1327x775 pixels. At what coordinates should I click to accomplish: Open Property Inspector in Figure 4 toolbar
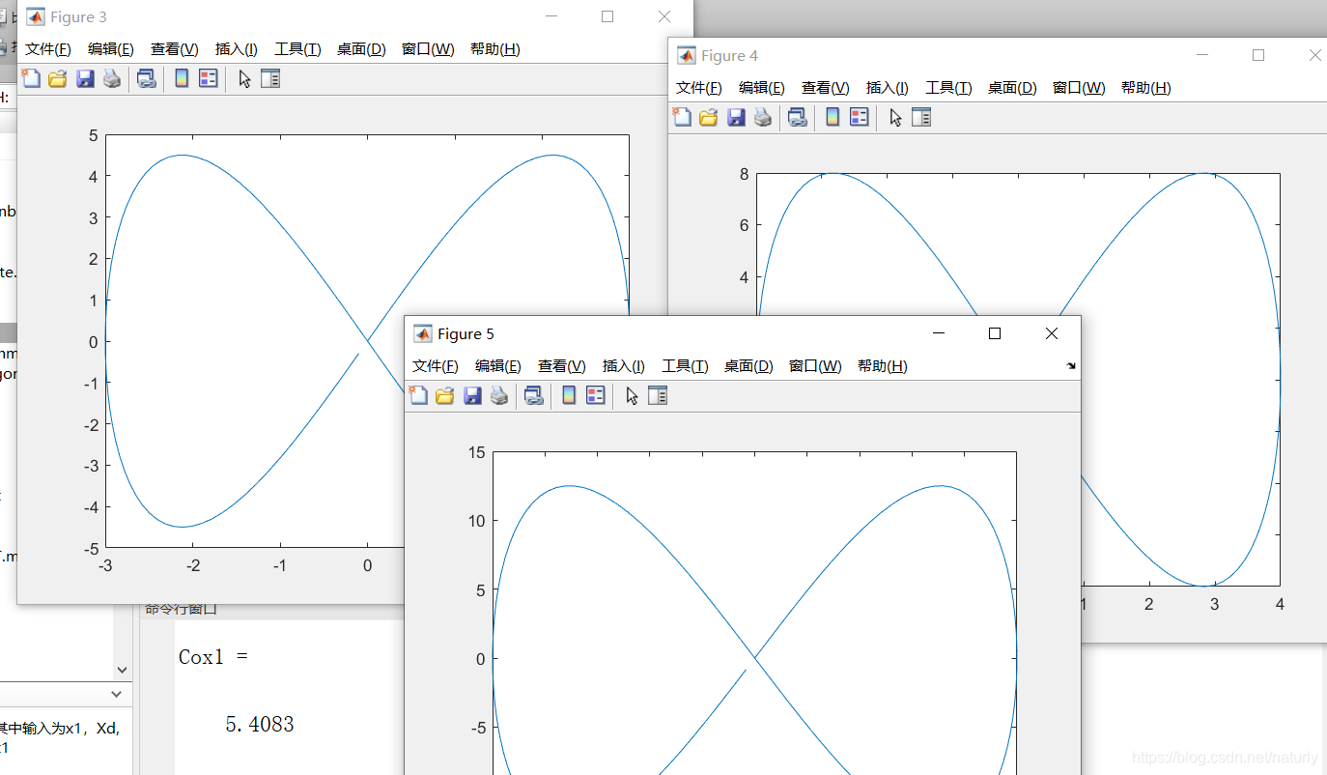(921, 118)
